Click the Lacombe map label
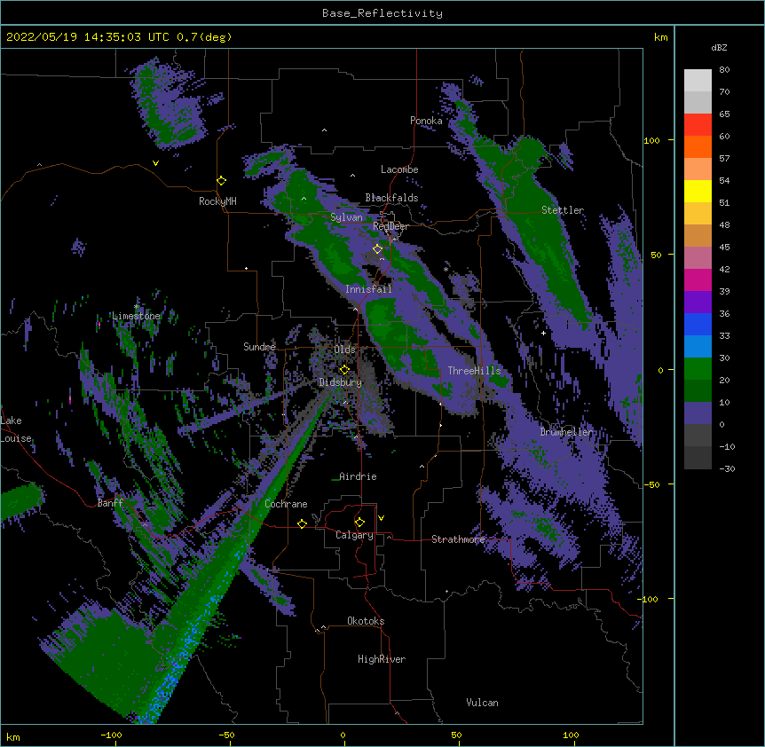The width and height of the screenshot is (765, 747). point(399,169)
